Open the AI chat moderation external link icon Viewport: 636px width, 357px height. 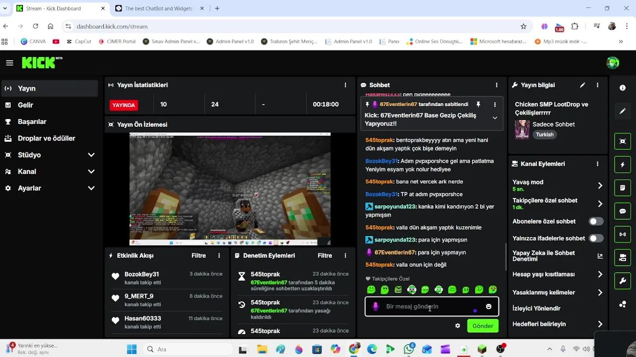pyautogui.click(x=600, y=256)
